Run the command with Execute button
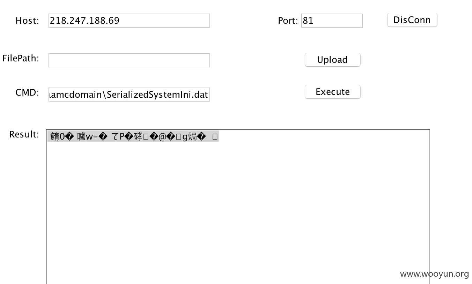This screenshot has height=284, width=472. click(x=332, y=92)
